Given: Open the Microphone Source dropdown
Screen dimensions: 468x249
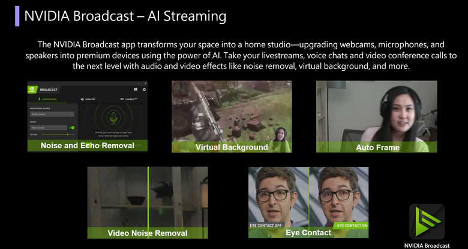Looking at the screenshot, I should point(52,115).
